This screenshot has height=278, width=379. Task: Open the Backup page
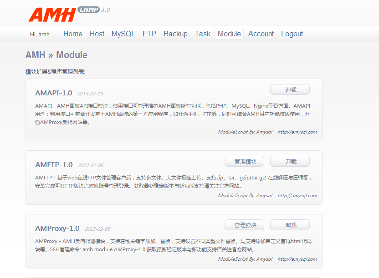pyautogui.click(x=175, y=34)
